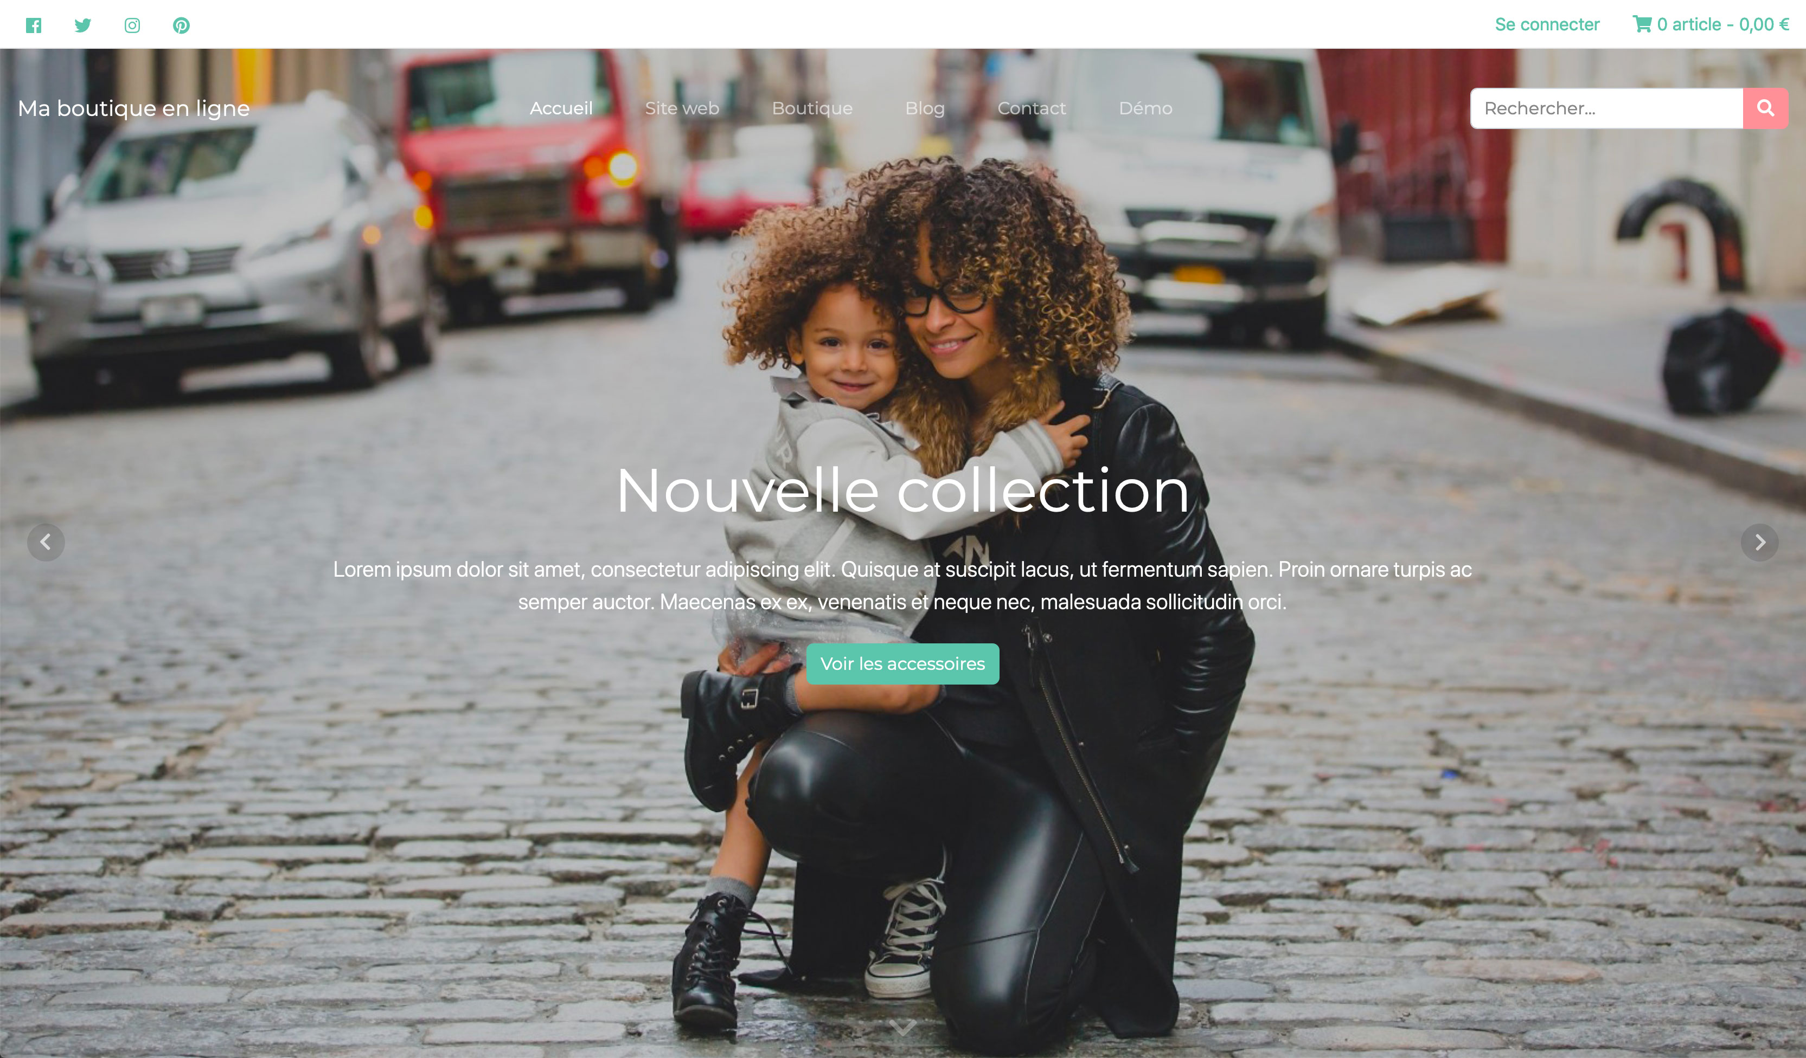1806x1058 pixels.
Task: Open the Site web menu item
Action: 682,108
